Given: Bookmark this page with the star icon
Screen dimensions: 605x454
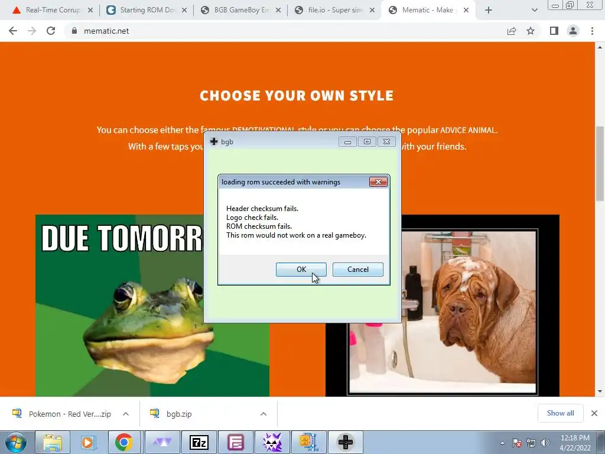Looking at the screenshot, I should tap(531, 31).
